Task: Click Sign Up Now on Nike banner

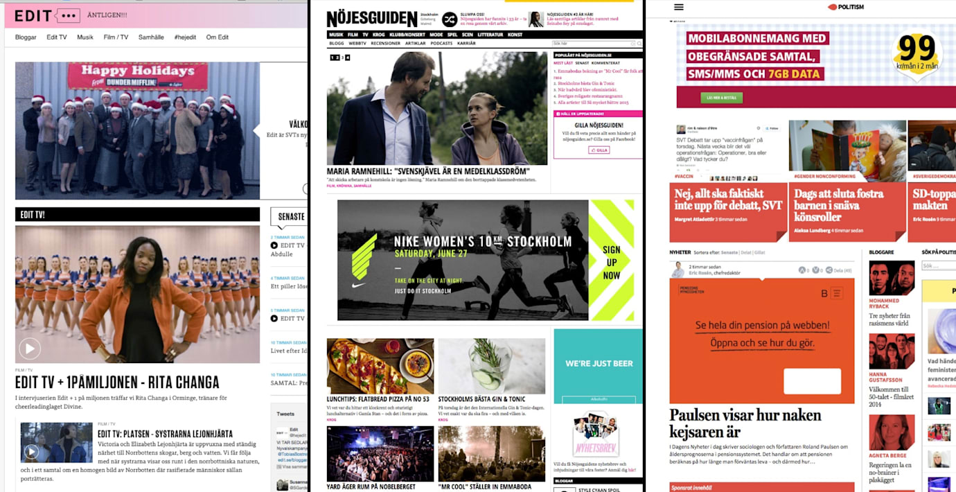Action: (611, 262)
